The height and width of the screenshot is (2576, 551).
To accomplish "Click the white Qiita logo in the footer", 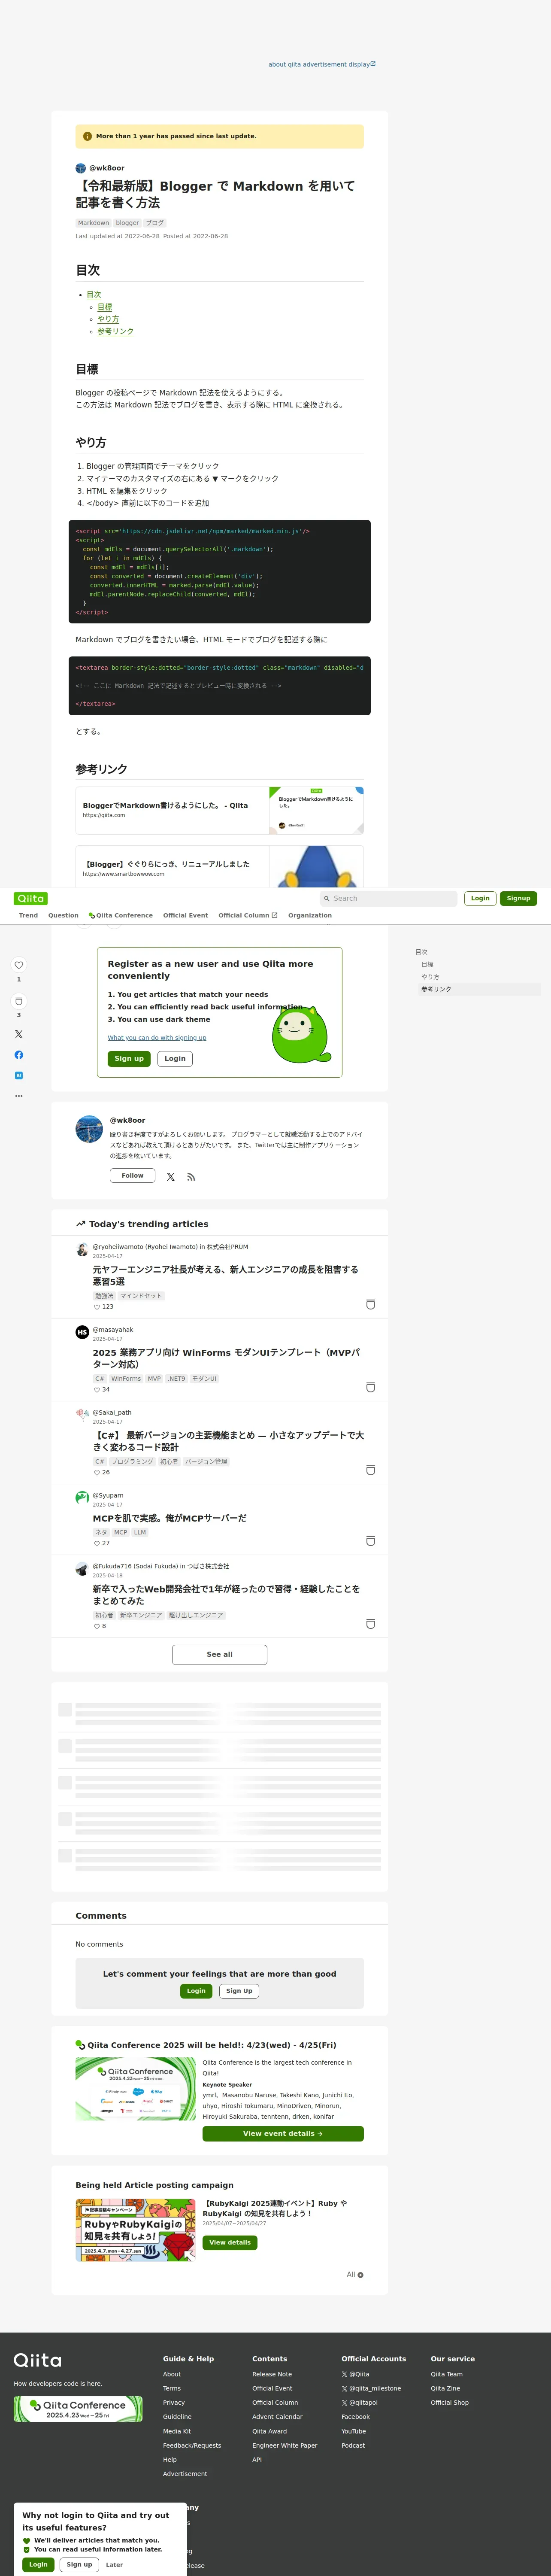I will pyautogui.click(x=37, y=2360).
